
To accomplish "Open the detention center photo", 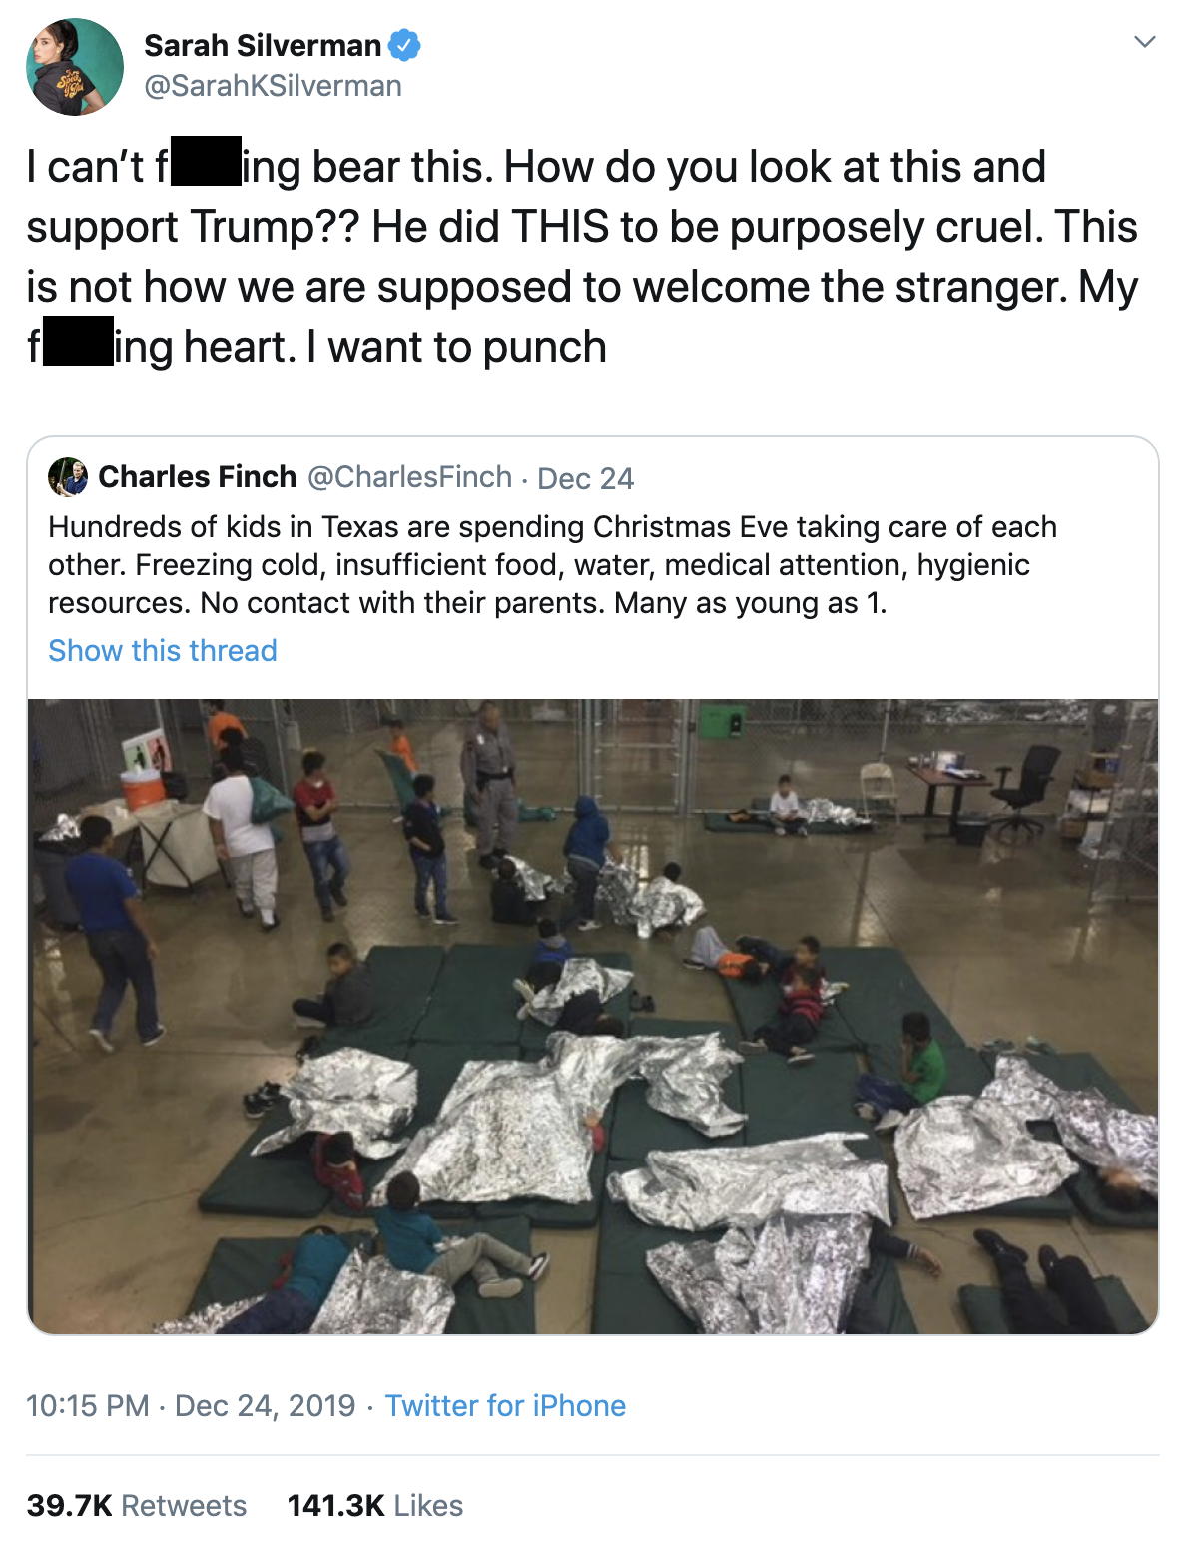I will 593,1016.
